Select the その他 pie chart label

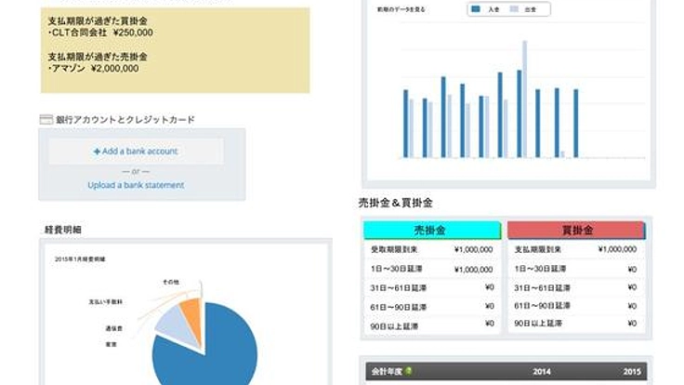tap(171, 282)
